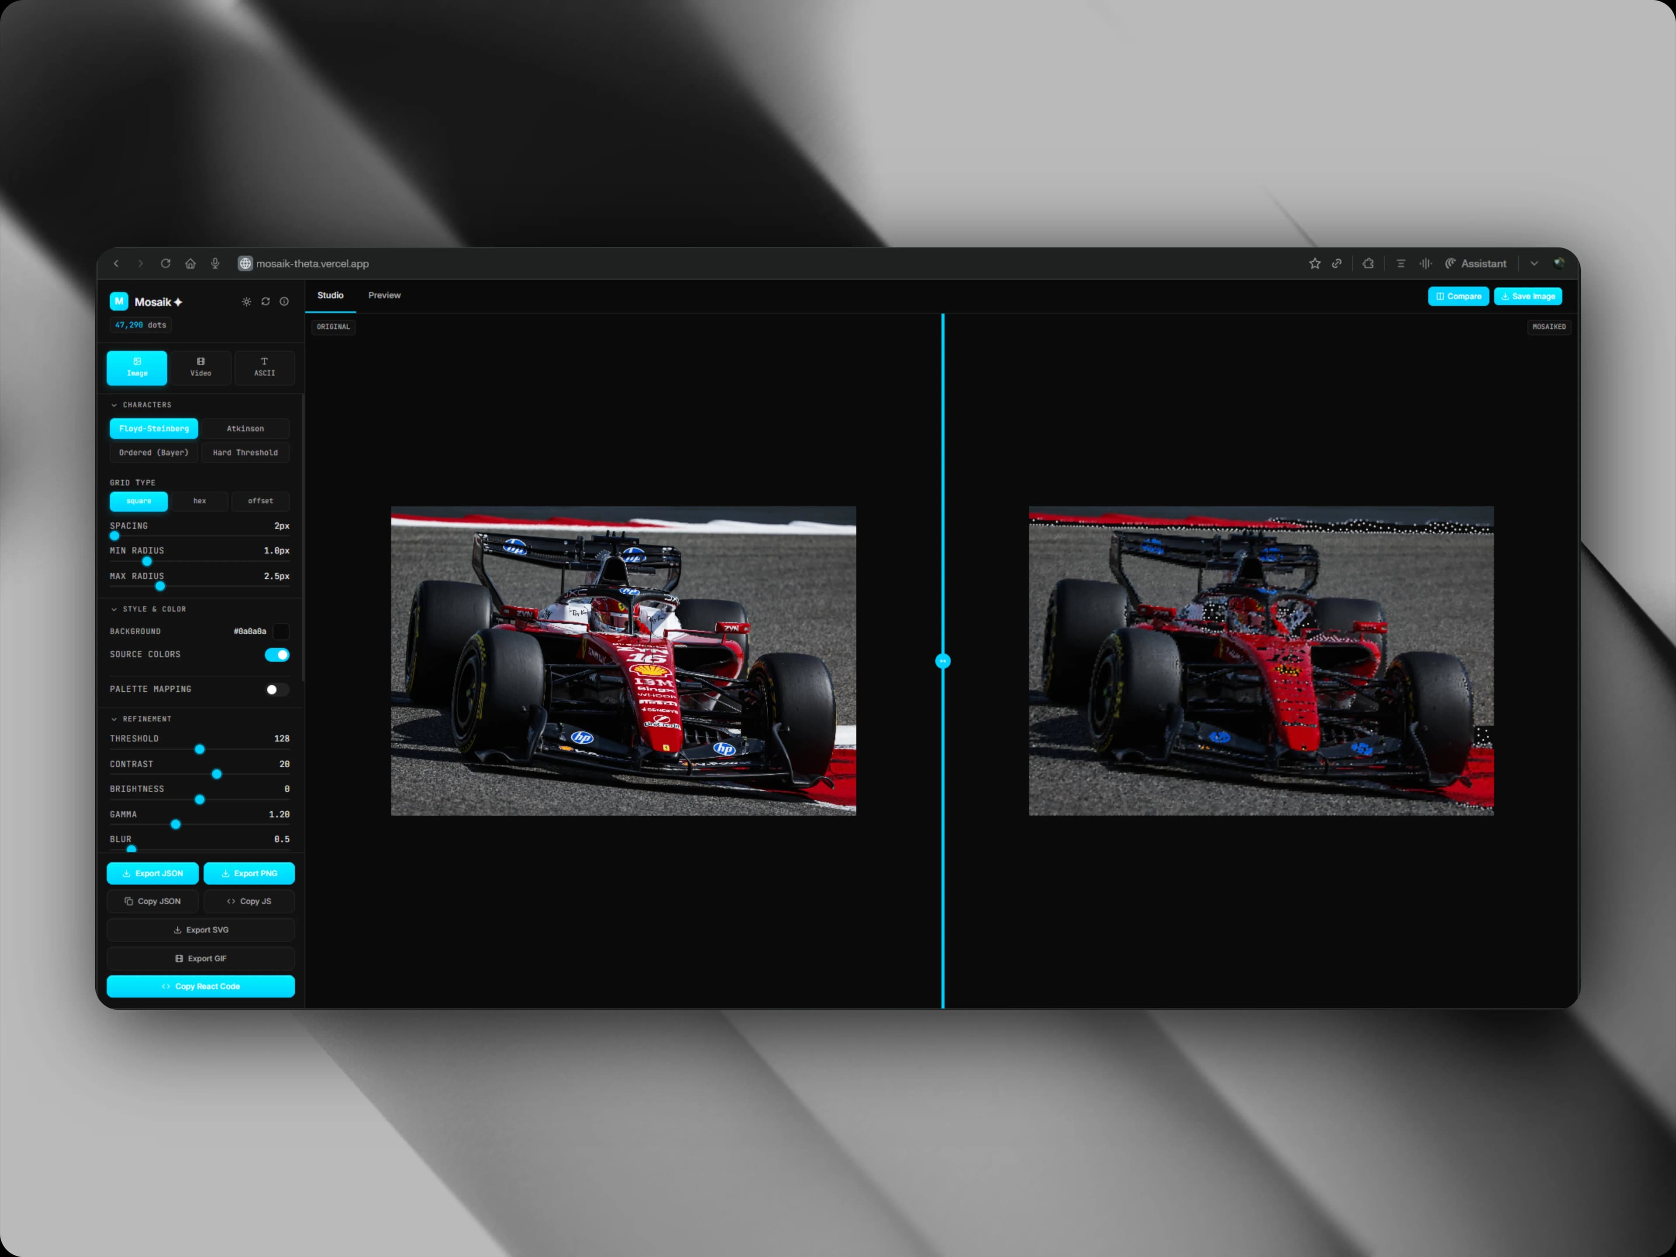Click the Export SVG button

click(201, 930)
